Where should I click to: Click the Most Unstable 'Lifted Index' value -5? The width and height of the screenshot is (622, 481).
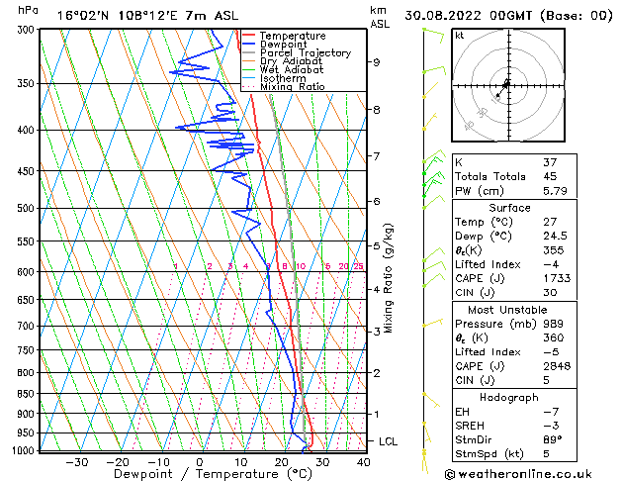click(x=552, y=352)
